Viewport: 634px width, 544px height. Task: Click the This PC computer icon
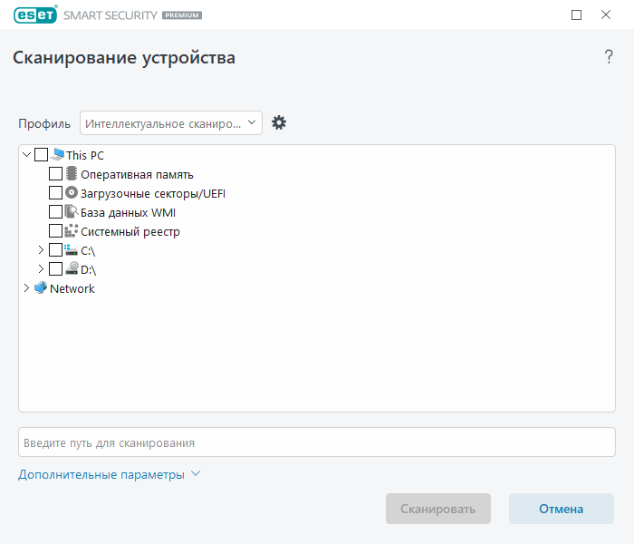tap(58, 154)
